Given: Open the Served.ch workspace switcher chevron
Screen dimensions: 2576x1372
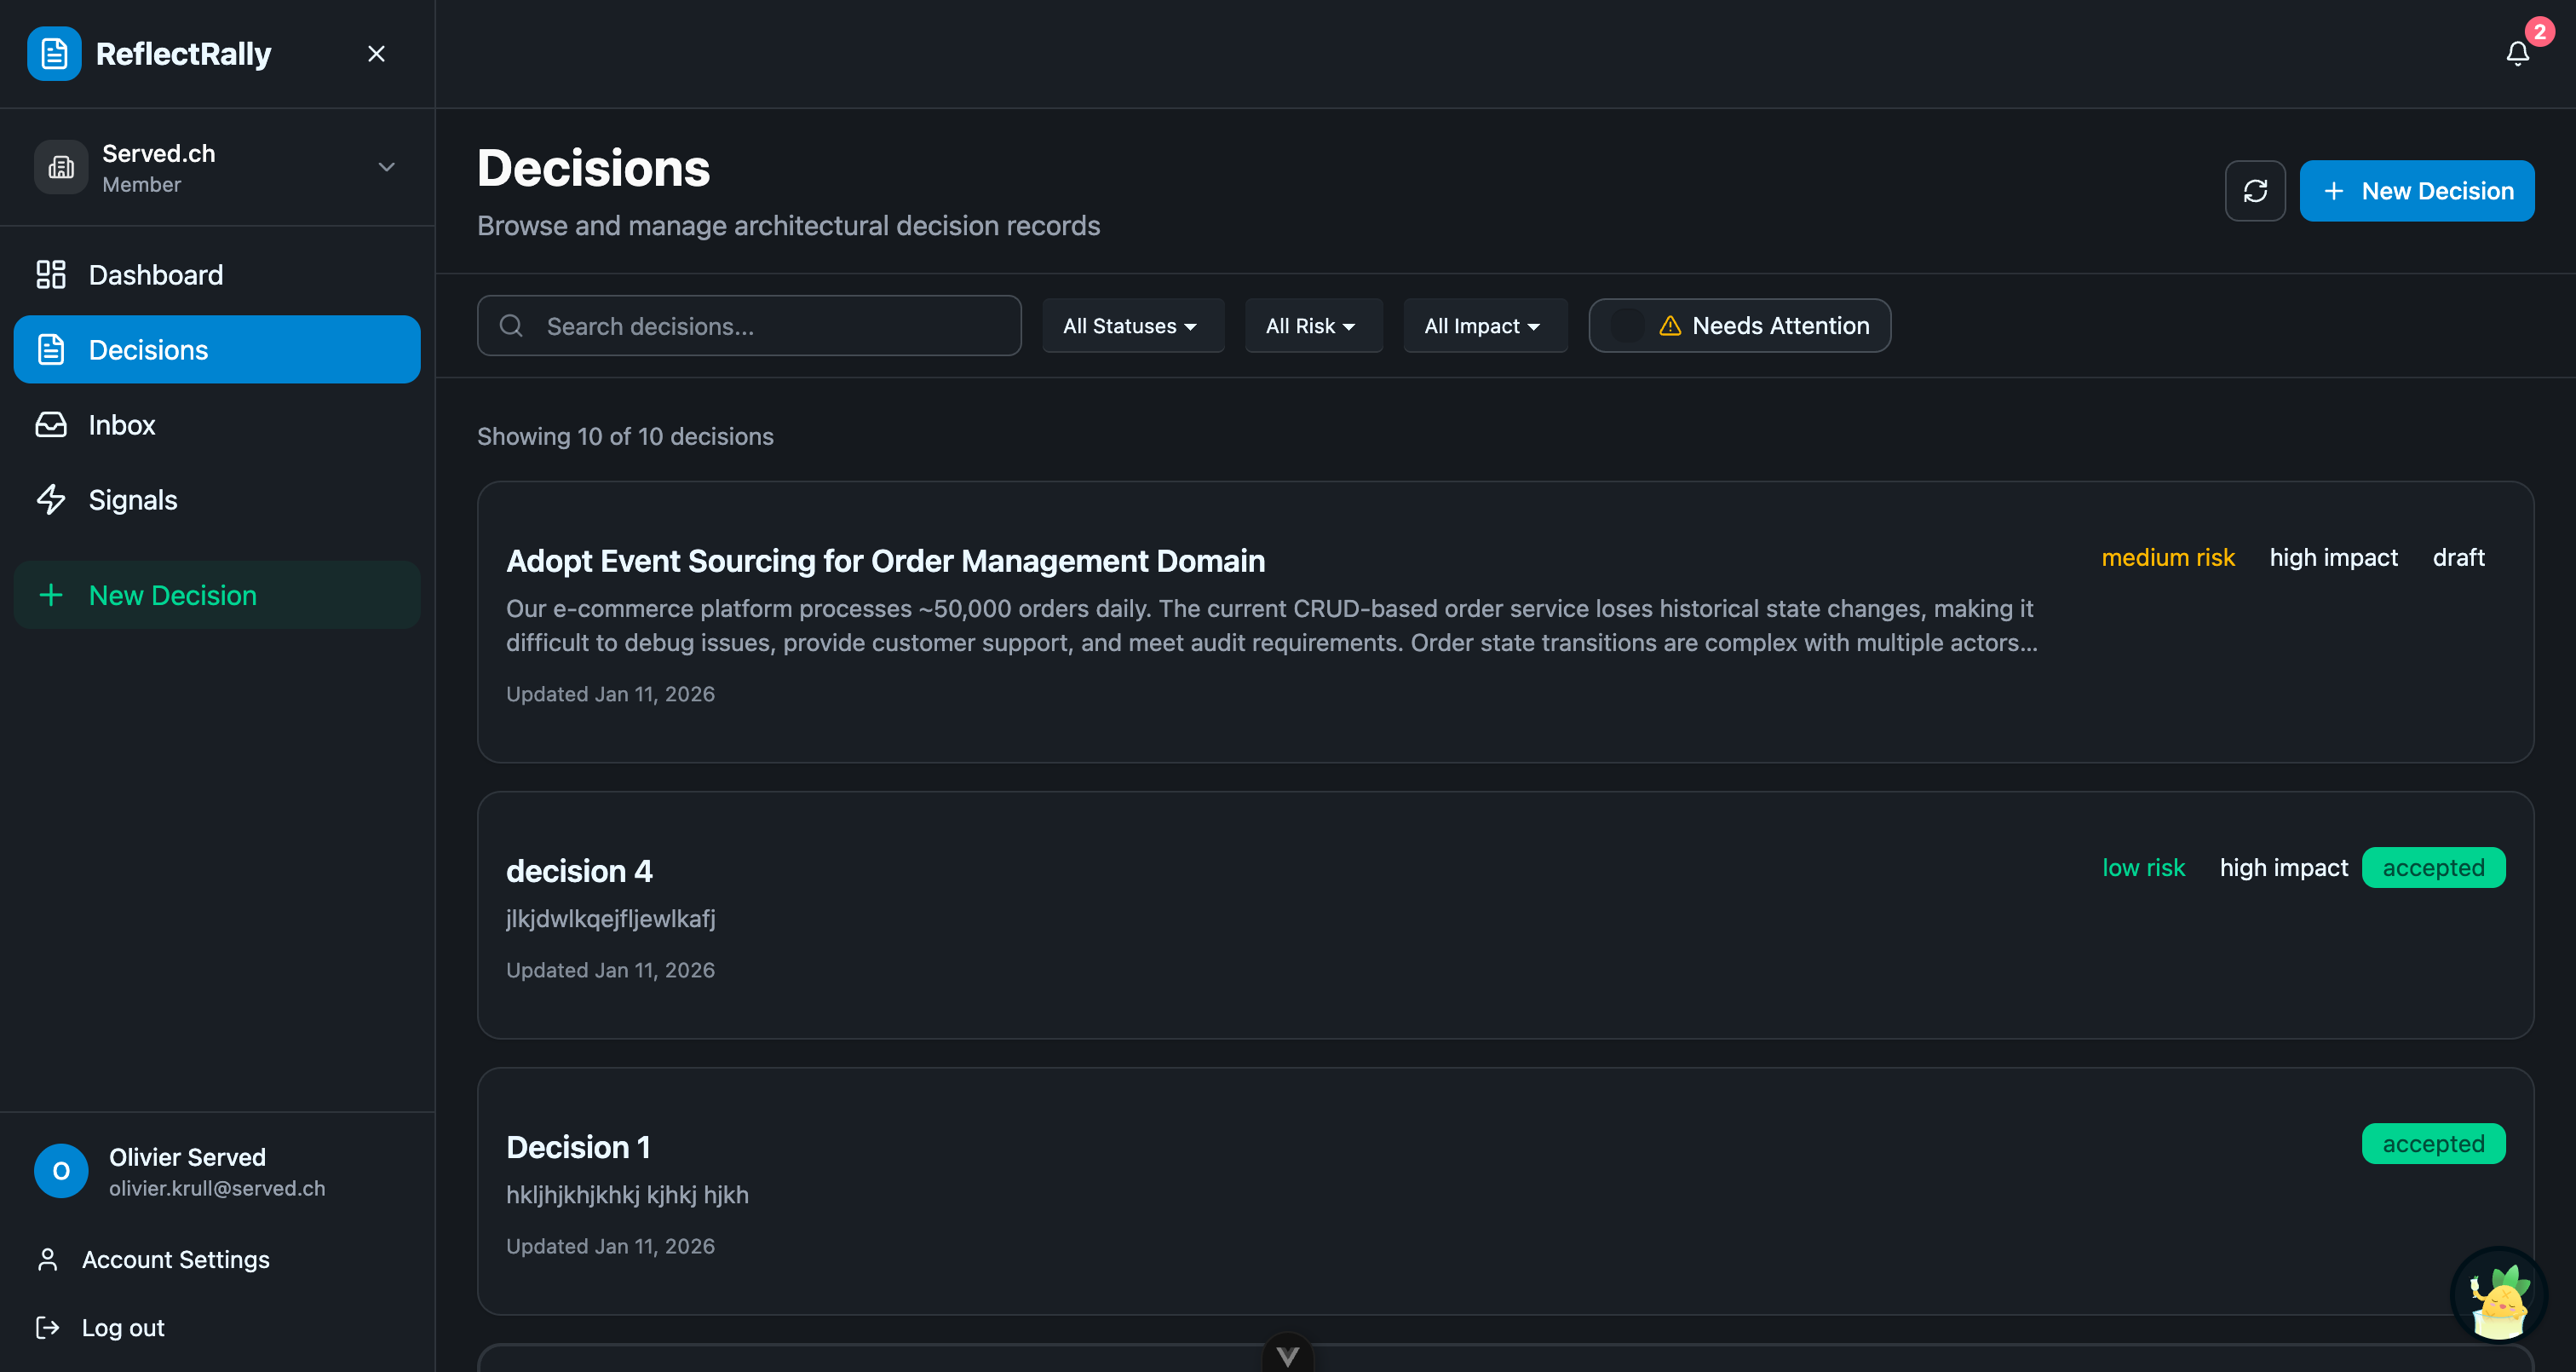Looking at the screenshot, I should coord(387,167).
